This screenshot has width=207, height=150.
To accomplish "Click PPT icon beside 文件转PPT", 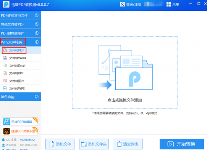I will pyautogui.click(x=5, y=73).
